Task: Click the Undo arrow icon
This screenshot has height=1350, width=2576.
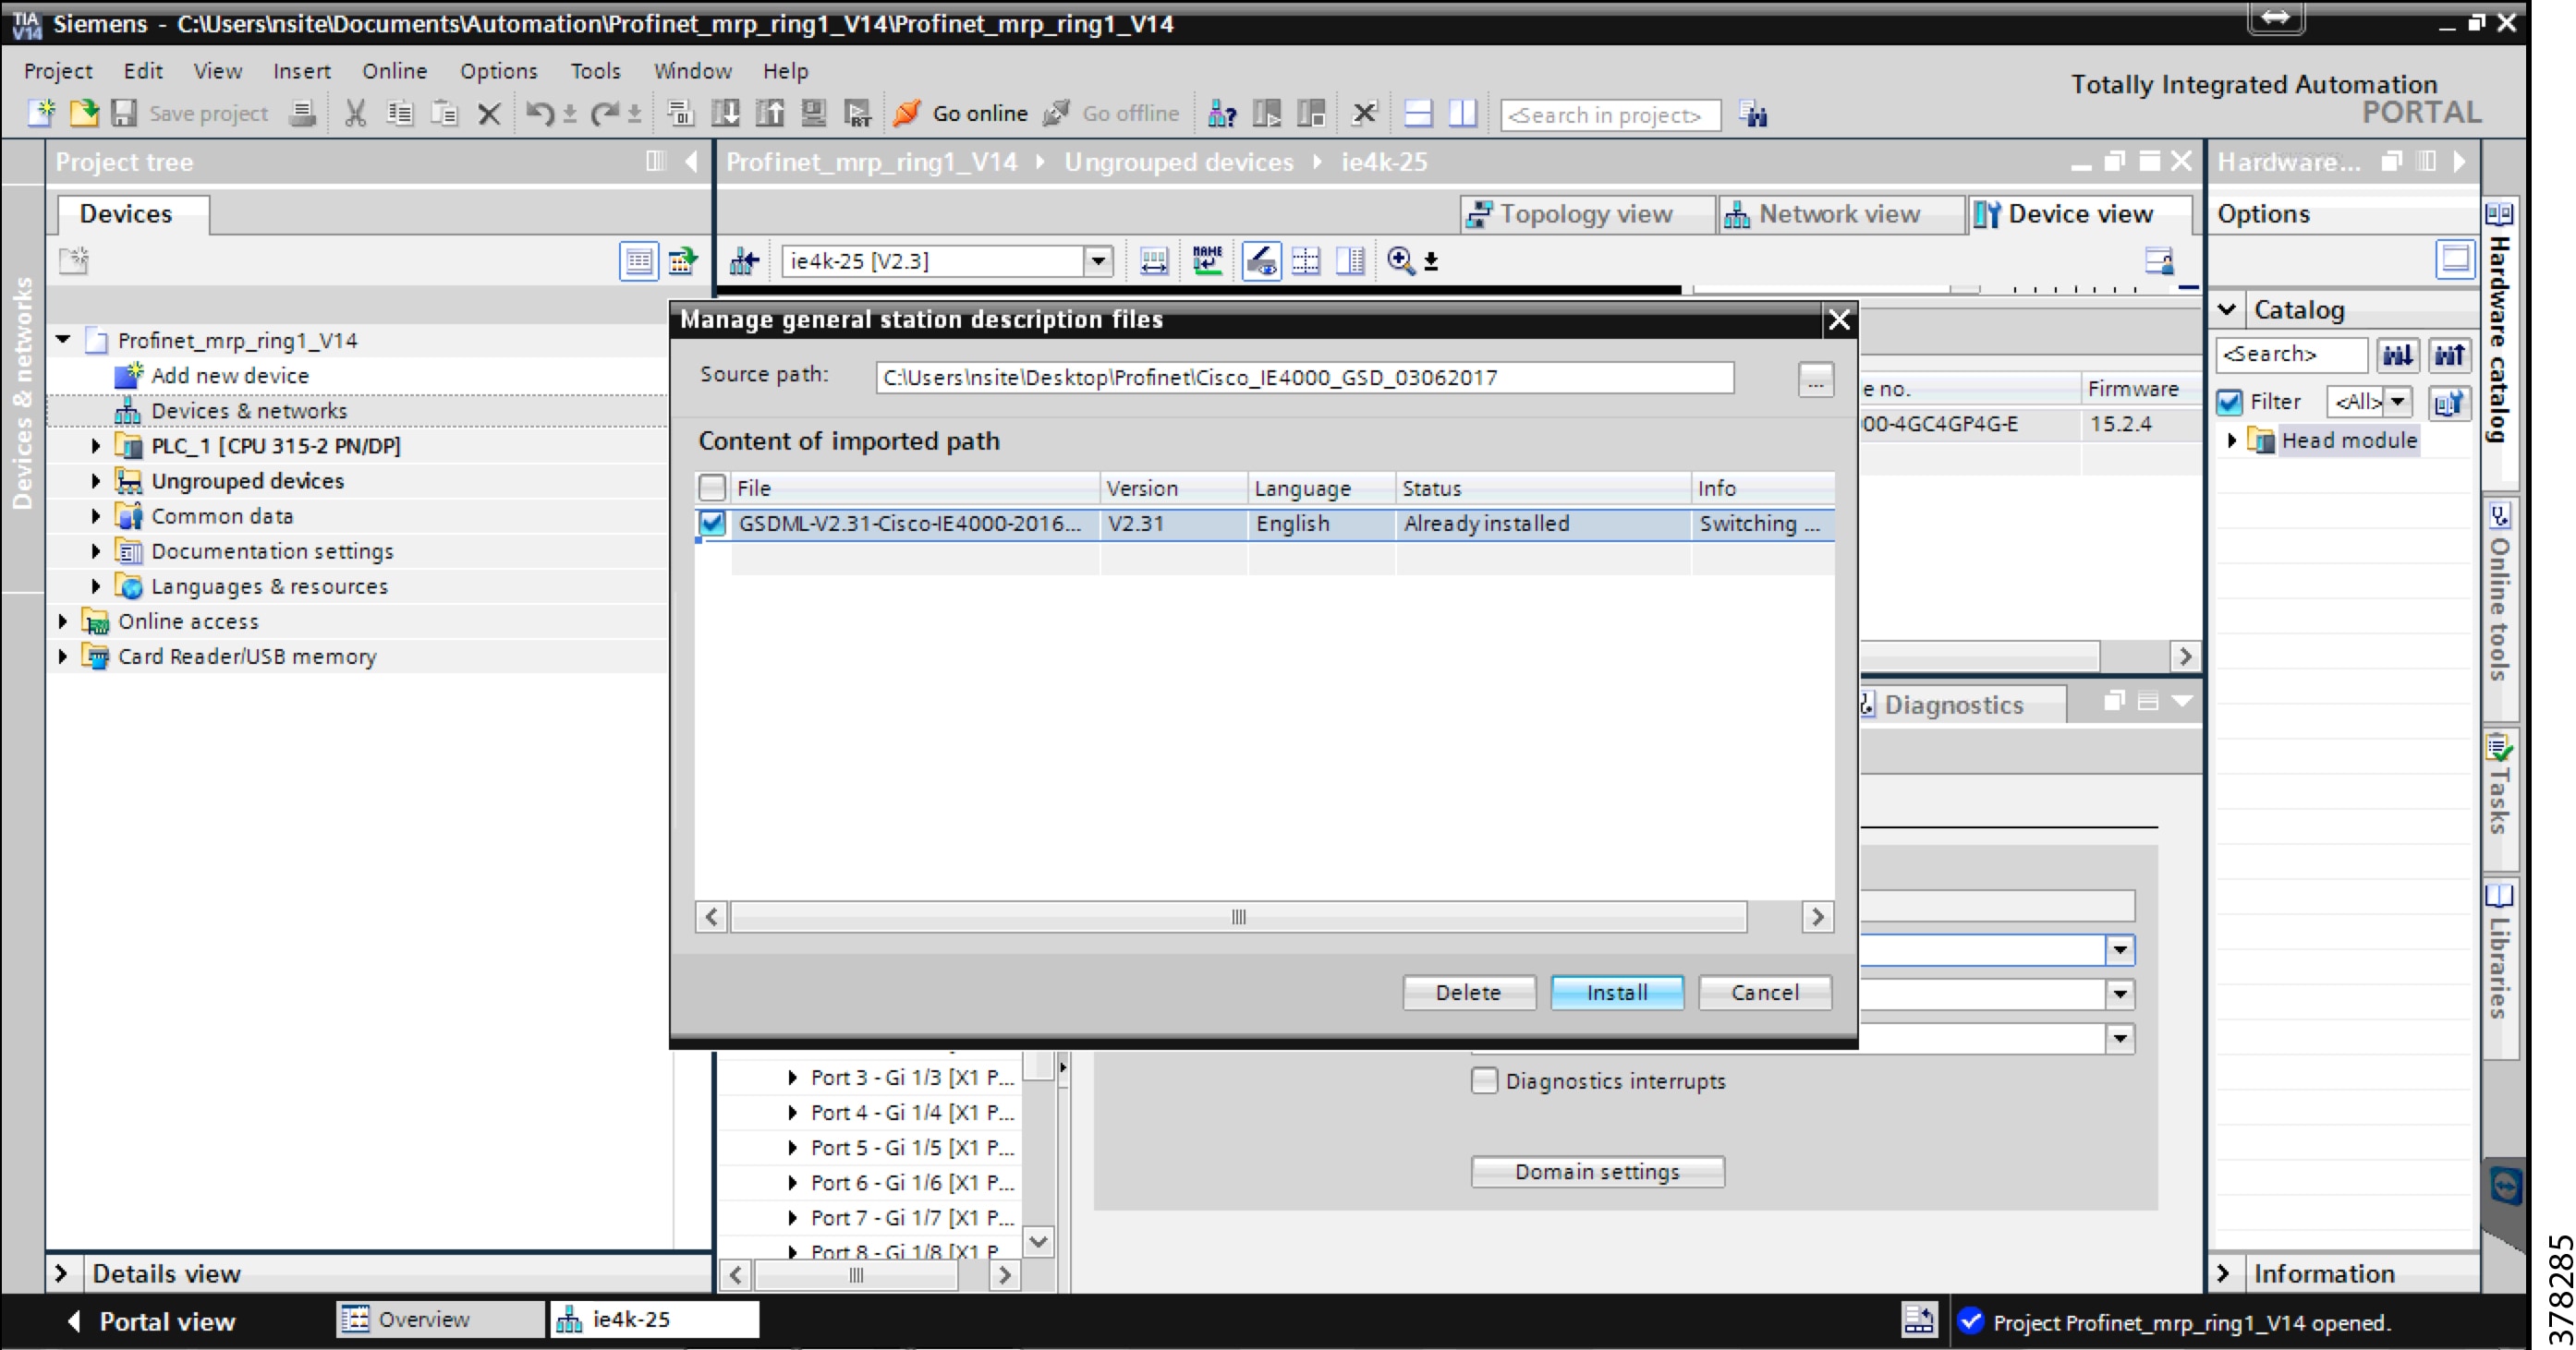Action: click(x=540, y=114)
